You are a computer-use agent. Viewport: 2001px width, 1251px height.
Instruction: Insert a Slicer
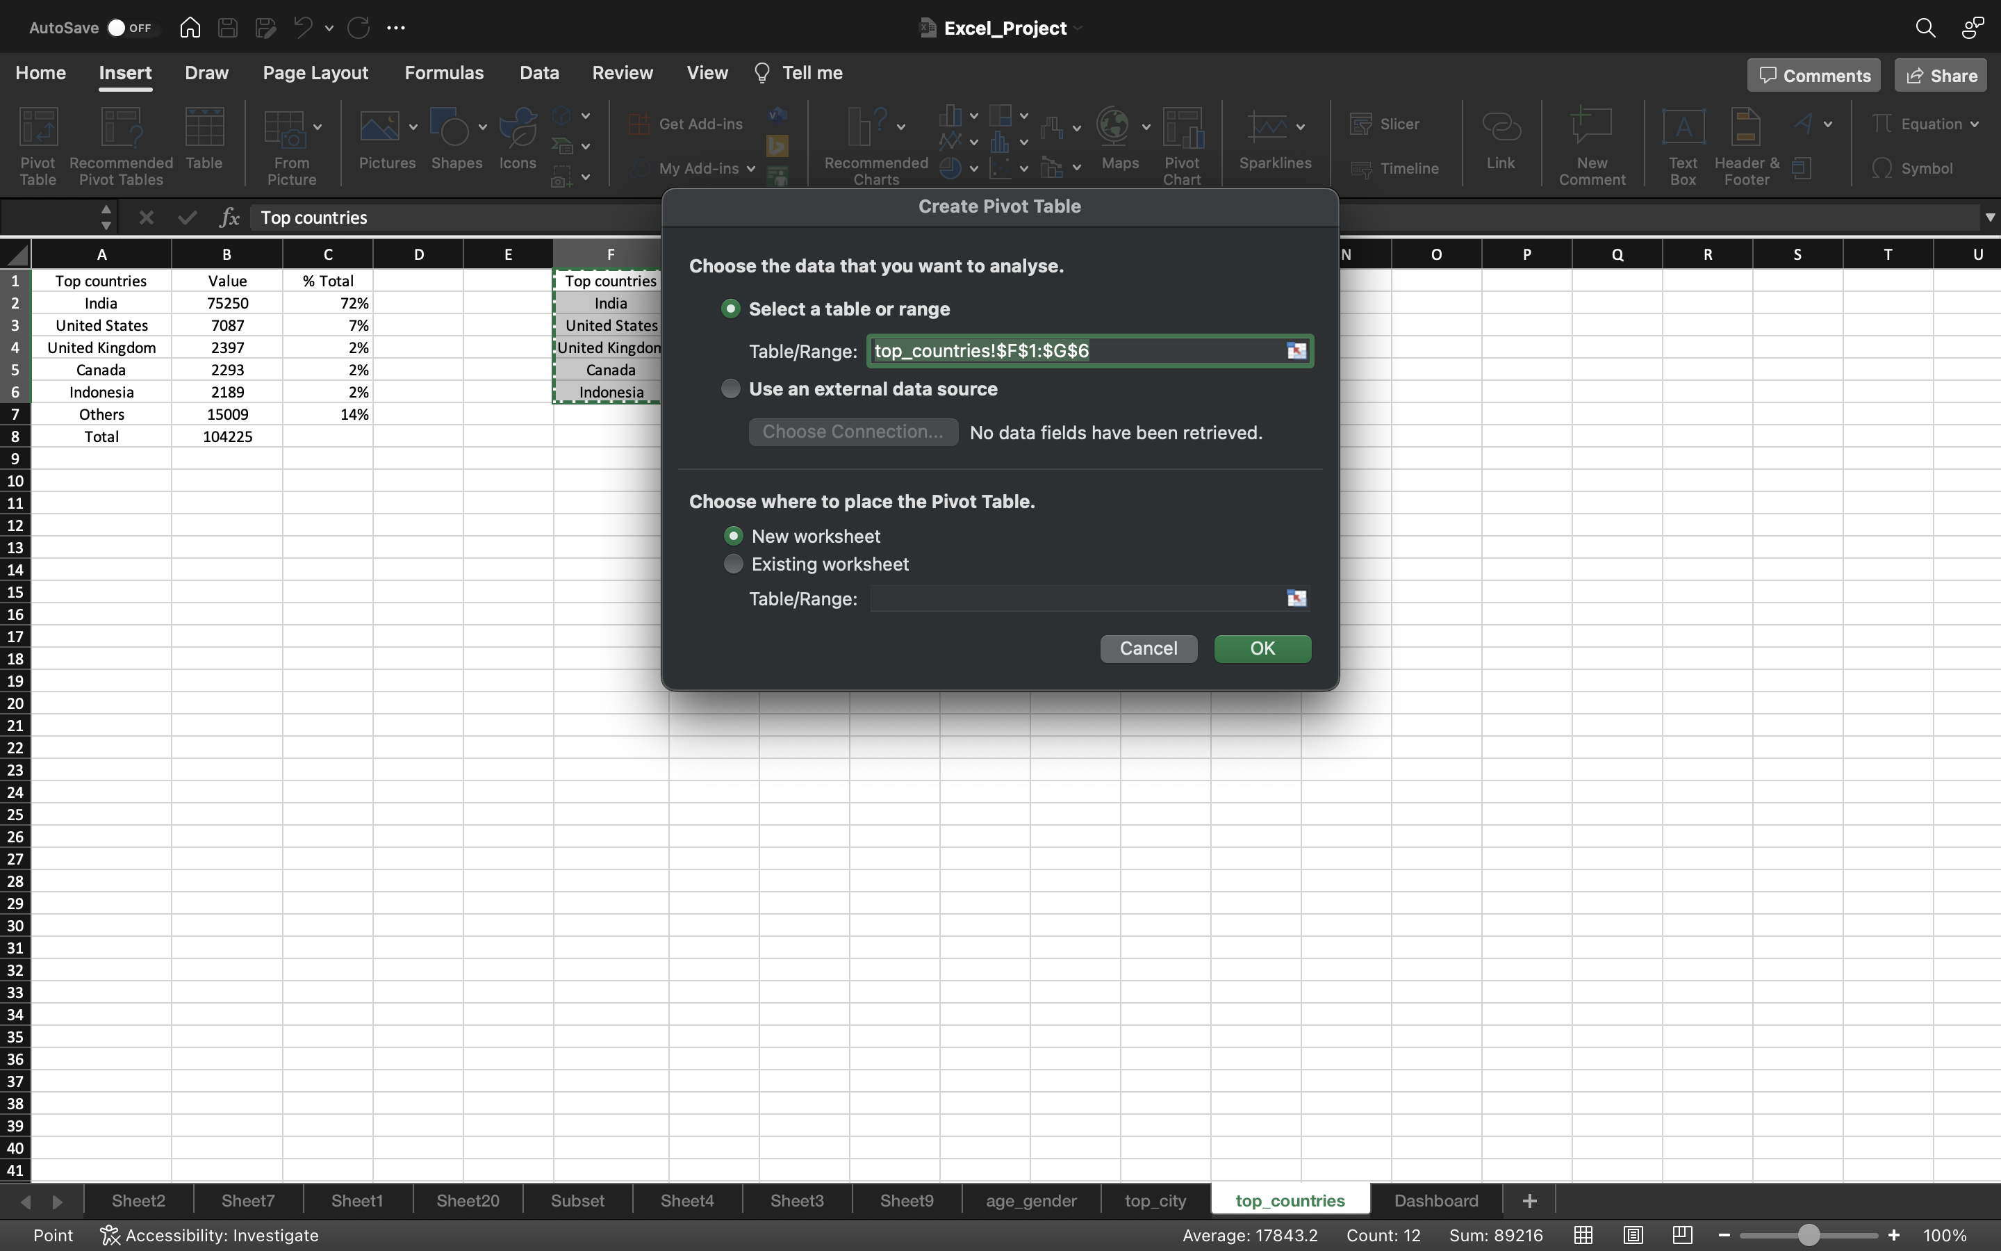pos(1385,124)
